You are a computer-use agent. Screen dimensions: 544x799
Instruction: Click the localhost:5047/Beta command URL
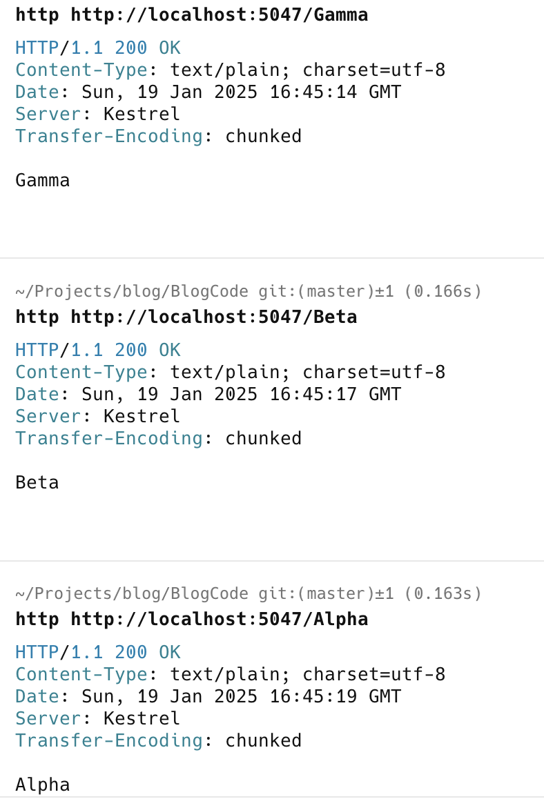click(214, 317)
